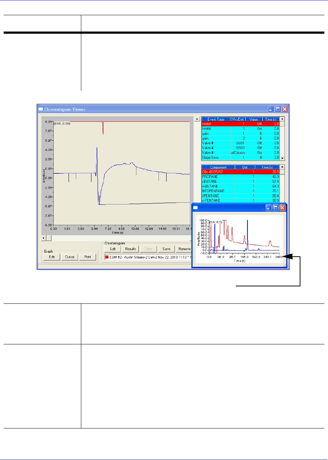This screenshot has width=328, height=460.
Task: Select the Valve # SSO2 row
Action: (241, 148)
